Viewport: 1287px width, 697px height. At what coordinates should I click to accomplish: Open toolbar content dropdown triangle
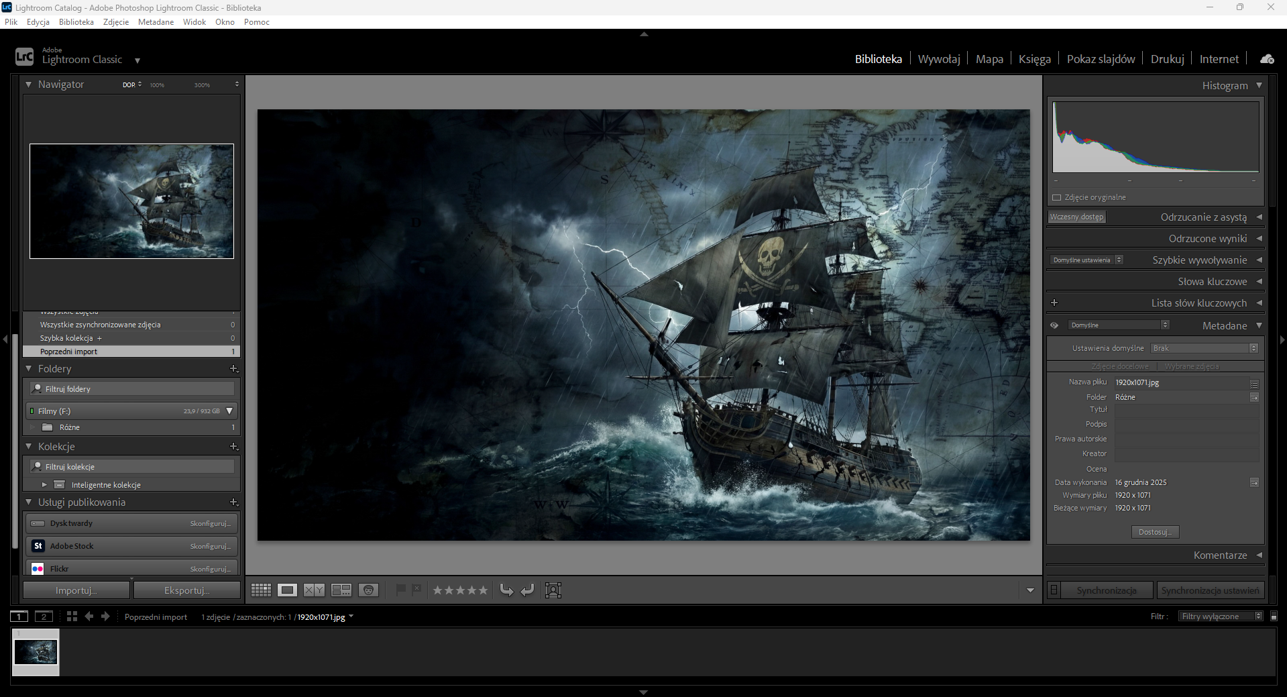click(1030, 591)
